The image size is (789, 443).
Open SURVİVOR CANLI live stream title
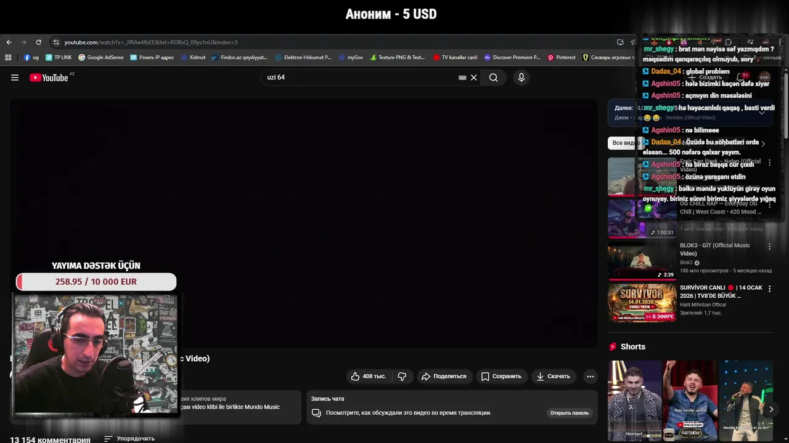click(x=721, y=292)
